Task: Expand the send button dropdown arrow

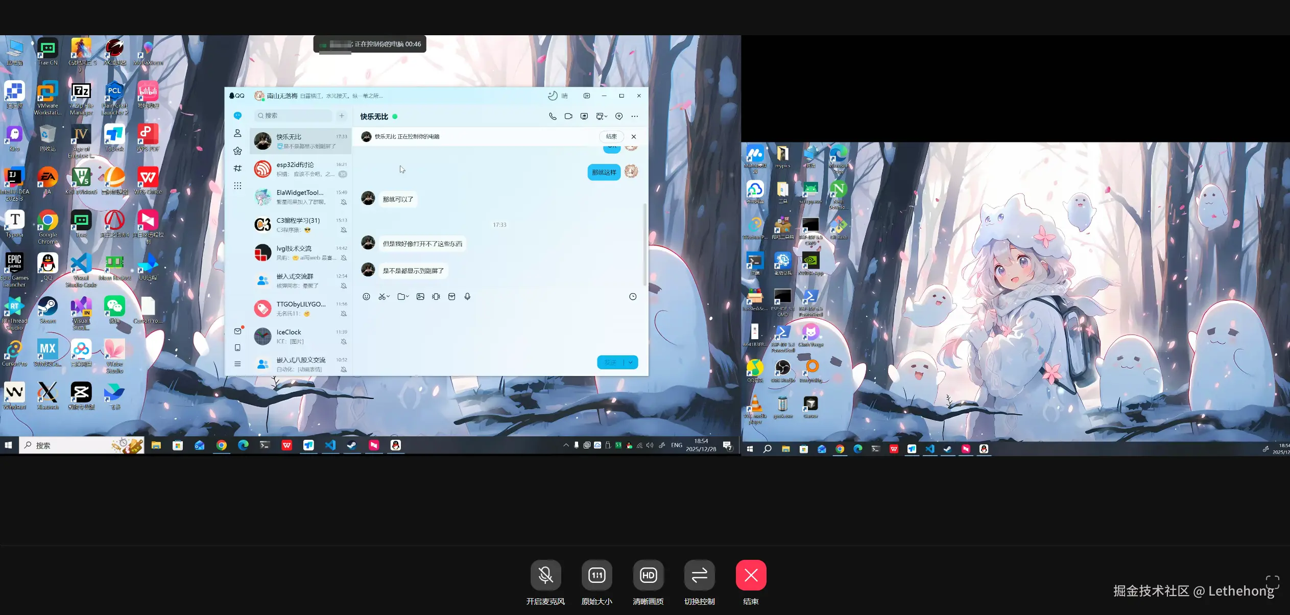Action: (631, 362)
